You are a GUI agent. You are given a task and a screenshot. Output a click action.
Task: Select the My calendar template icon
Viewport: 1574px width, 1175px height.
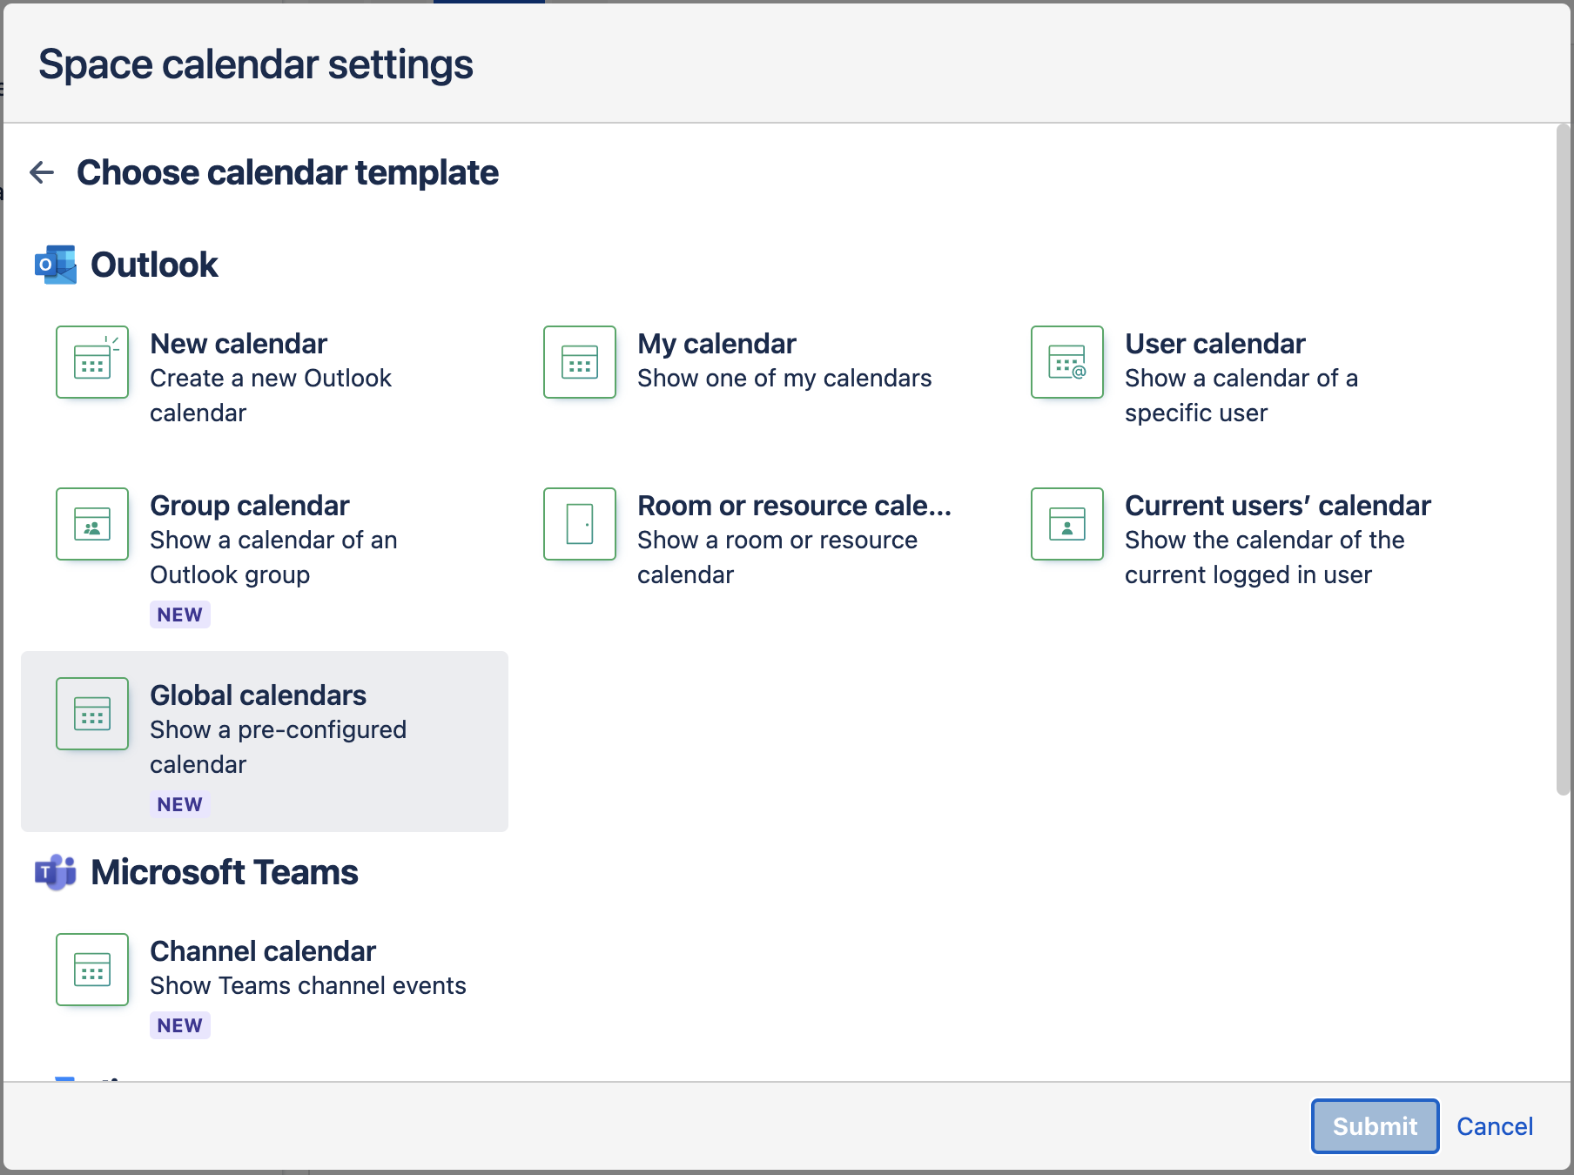pyautogui.click(x=580, y=362)
